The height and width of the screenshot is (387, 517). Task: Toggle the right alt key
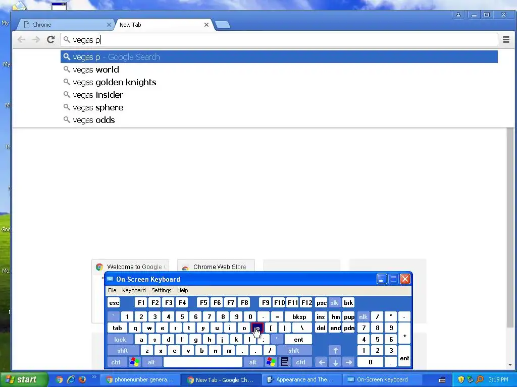click(252, 362)
